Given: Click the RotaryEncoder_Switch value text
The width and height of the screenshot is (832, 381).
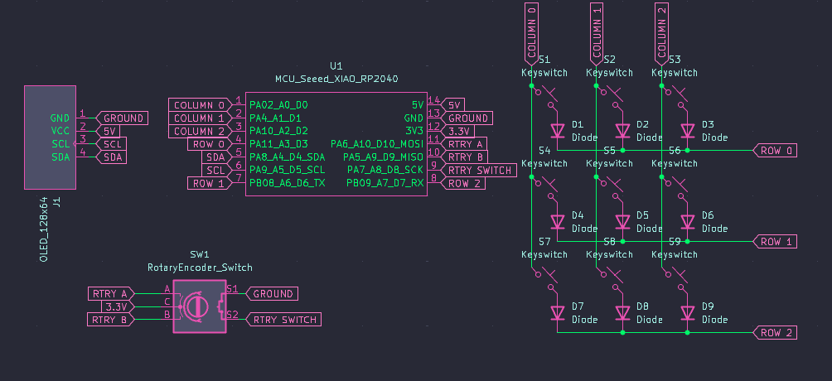Looking at the screenshot, I should click(x=200, y=268).
